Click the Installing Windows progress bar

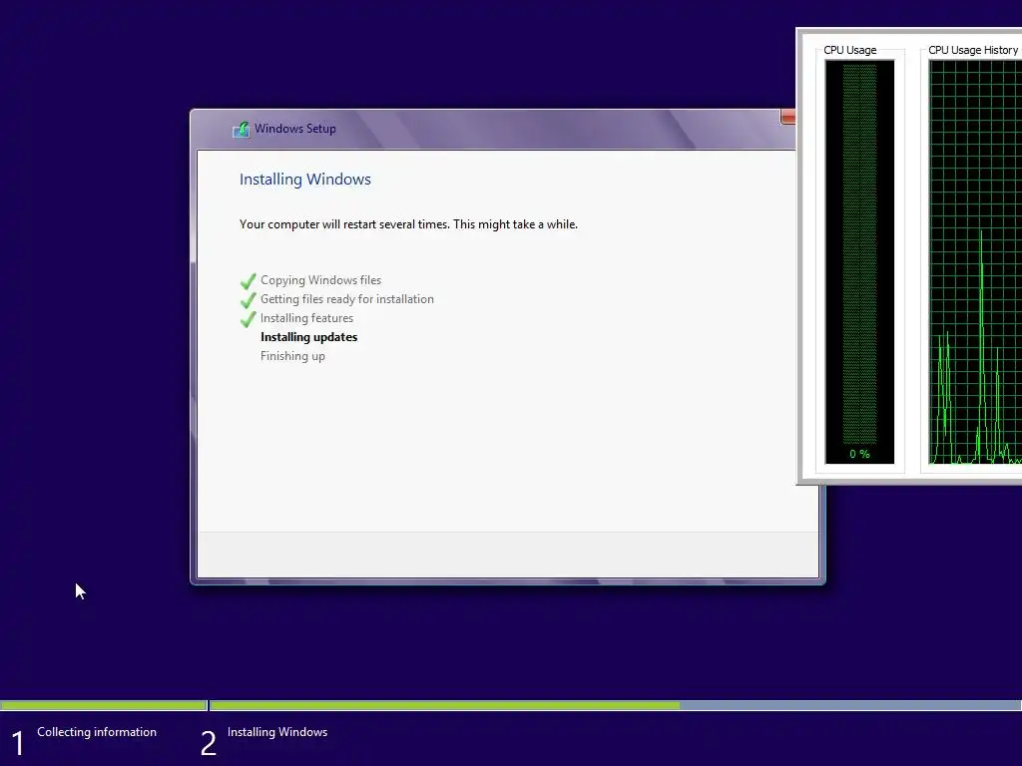tap(615, 705)
